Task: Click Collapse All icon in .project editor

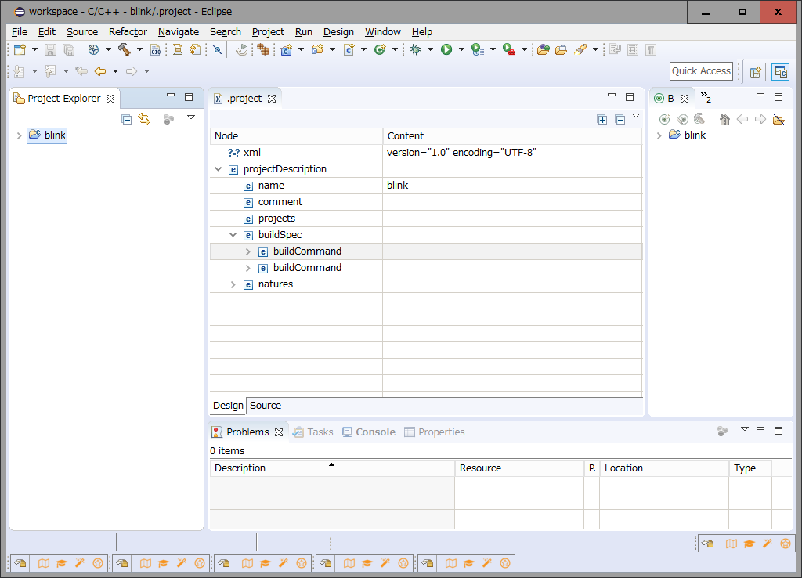Action: pos(620,120)
